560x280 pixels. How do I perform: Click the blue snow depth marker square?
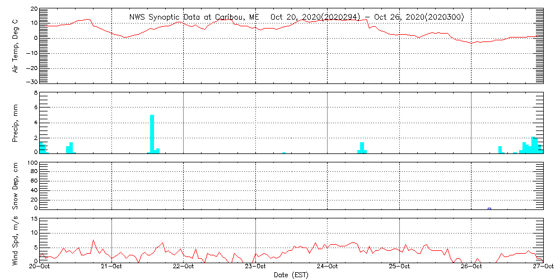pyautogui.click(x=489, y=208)
